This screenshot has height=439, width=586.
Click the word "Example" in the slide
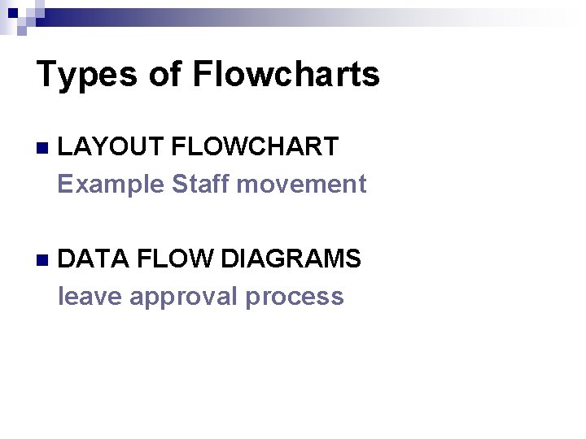pos(111,185)
